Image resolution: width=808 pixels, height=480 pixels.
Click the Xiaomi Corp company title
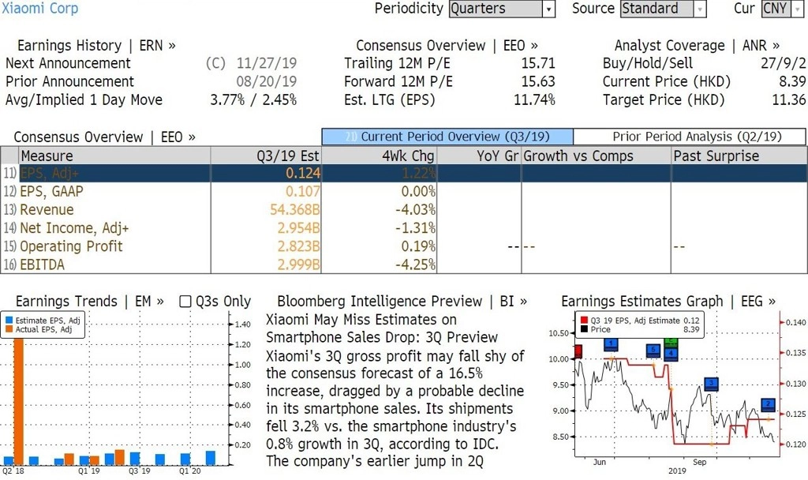(x=39, y=8)
